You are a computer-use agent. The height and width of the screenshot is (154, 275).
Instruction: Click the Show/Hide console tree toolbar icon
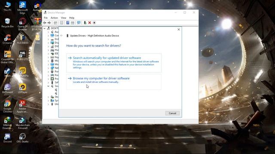click(55, 23)
